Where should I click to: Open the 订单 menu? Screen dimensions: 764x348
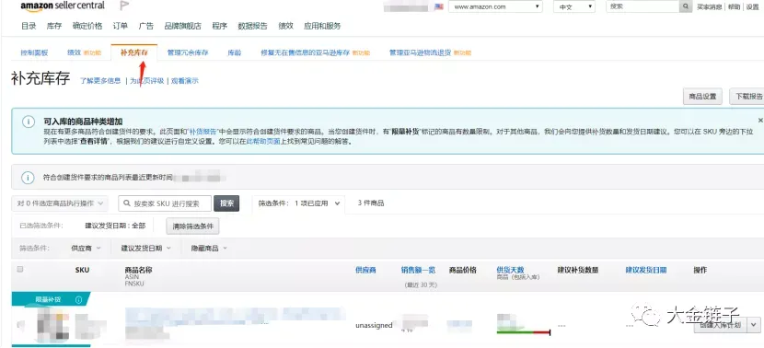(121, 27)
